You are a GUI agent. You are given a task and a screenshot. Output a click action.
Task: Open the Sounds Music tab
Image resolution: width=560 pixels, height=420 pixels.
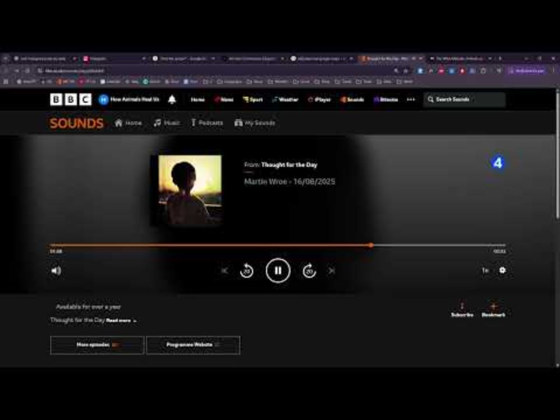[x=166, y=123]
